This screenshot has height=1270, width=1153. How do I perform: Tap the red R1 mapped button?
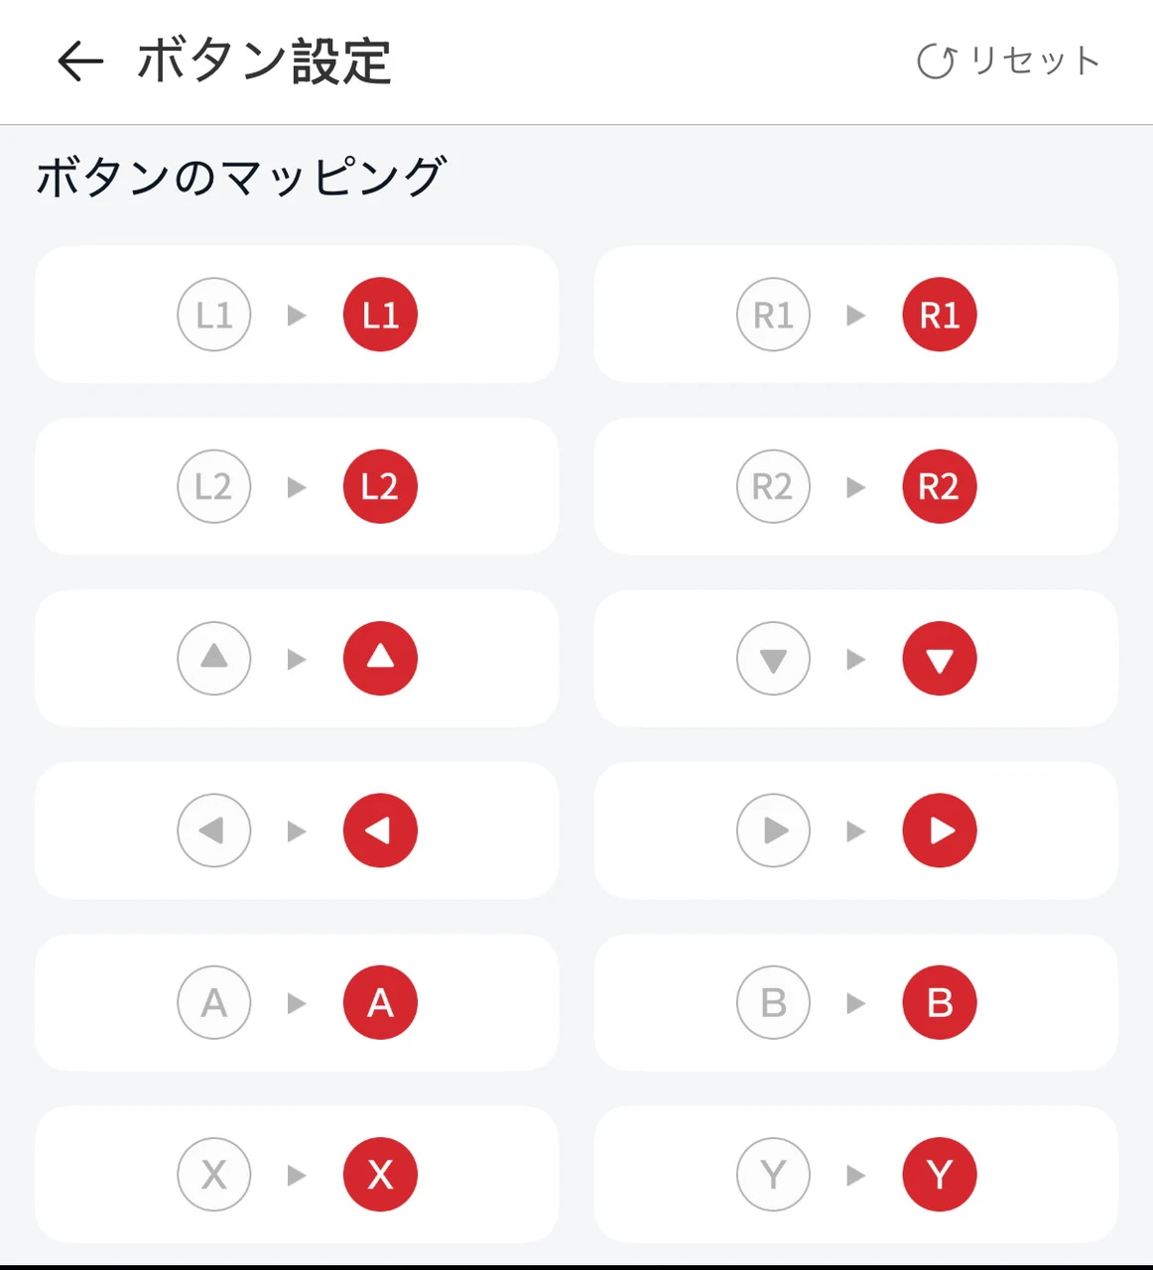(939, 316)
